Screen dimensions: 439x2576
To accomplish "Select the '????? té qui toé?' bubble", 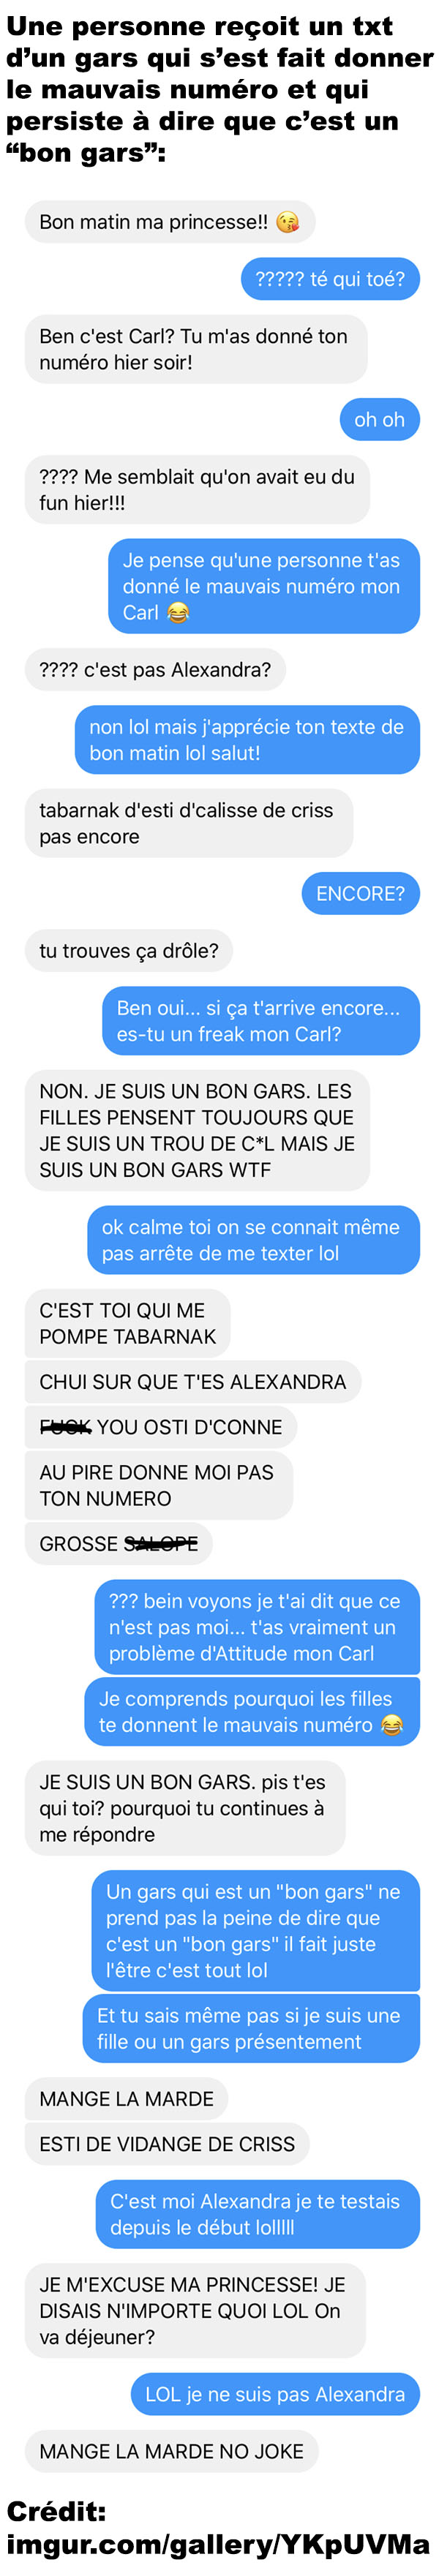I will pos(330,279).
